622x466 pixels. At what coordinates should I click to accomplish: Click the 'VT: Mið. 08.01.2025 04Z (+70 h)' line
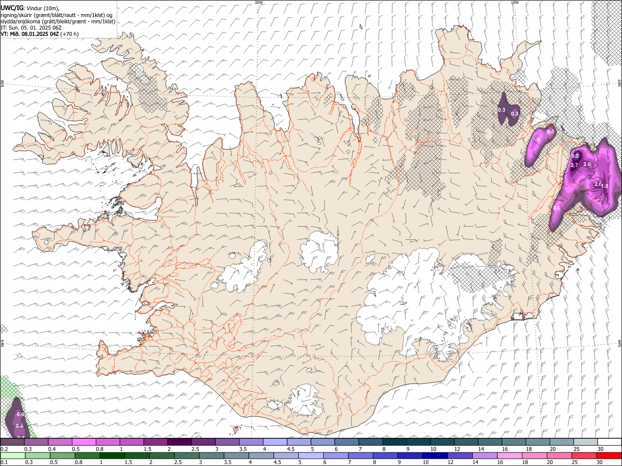click(x=40, y=34)
